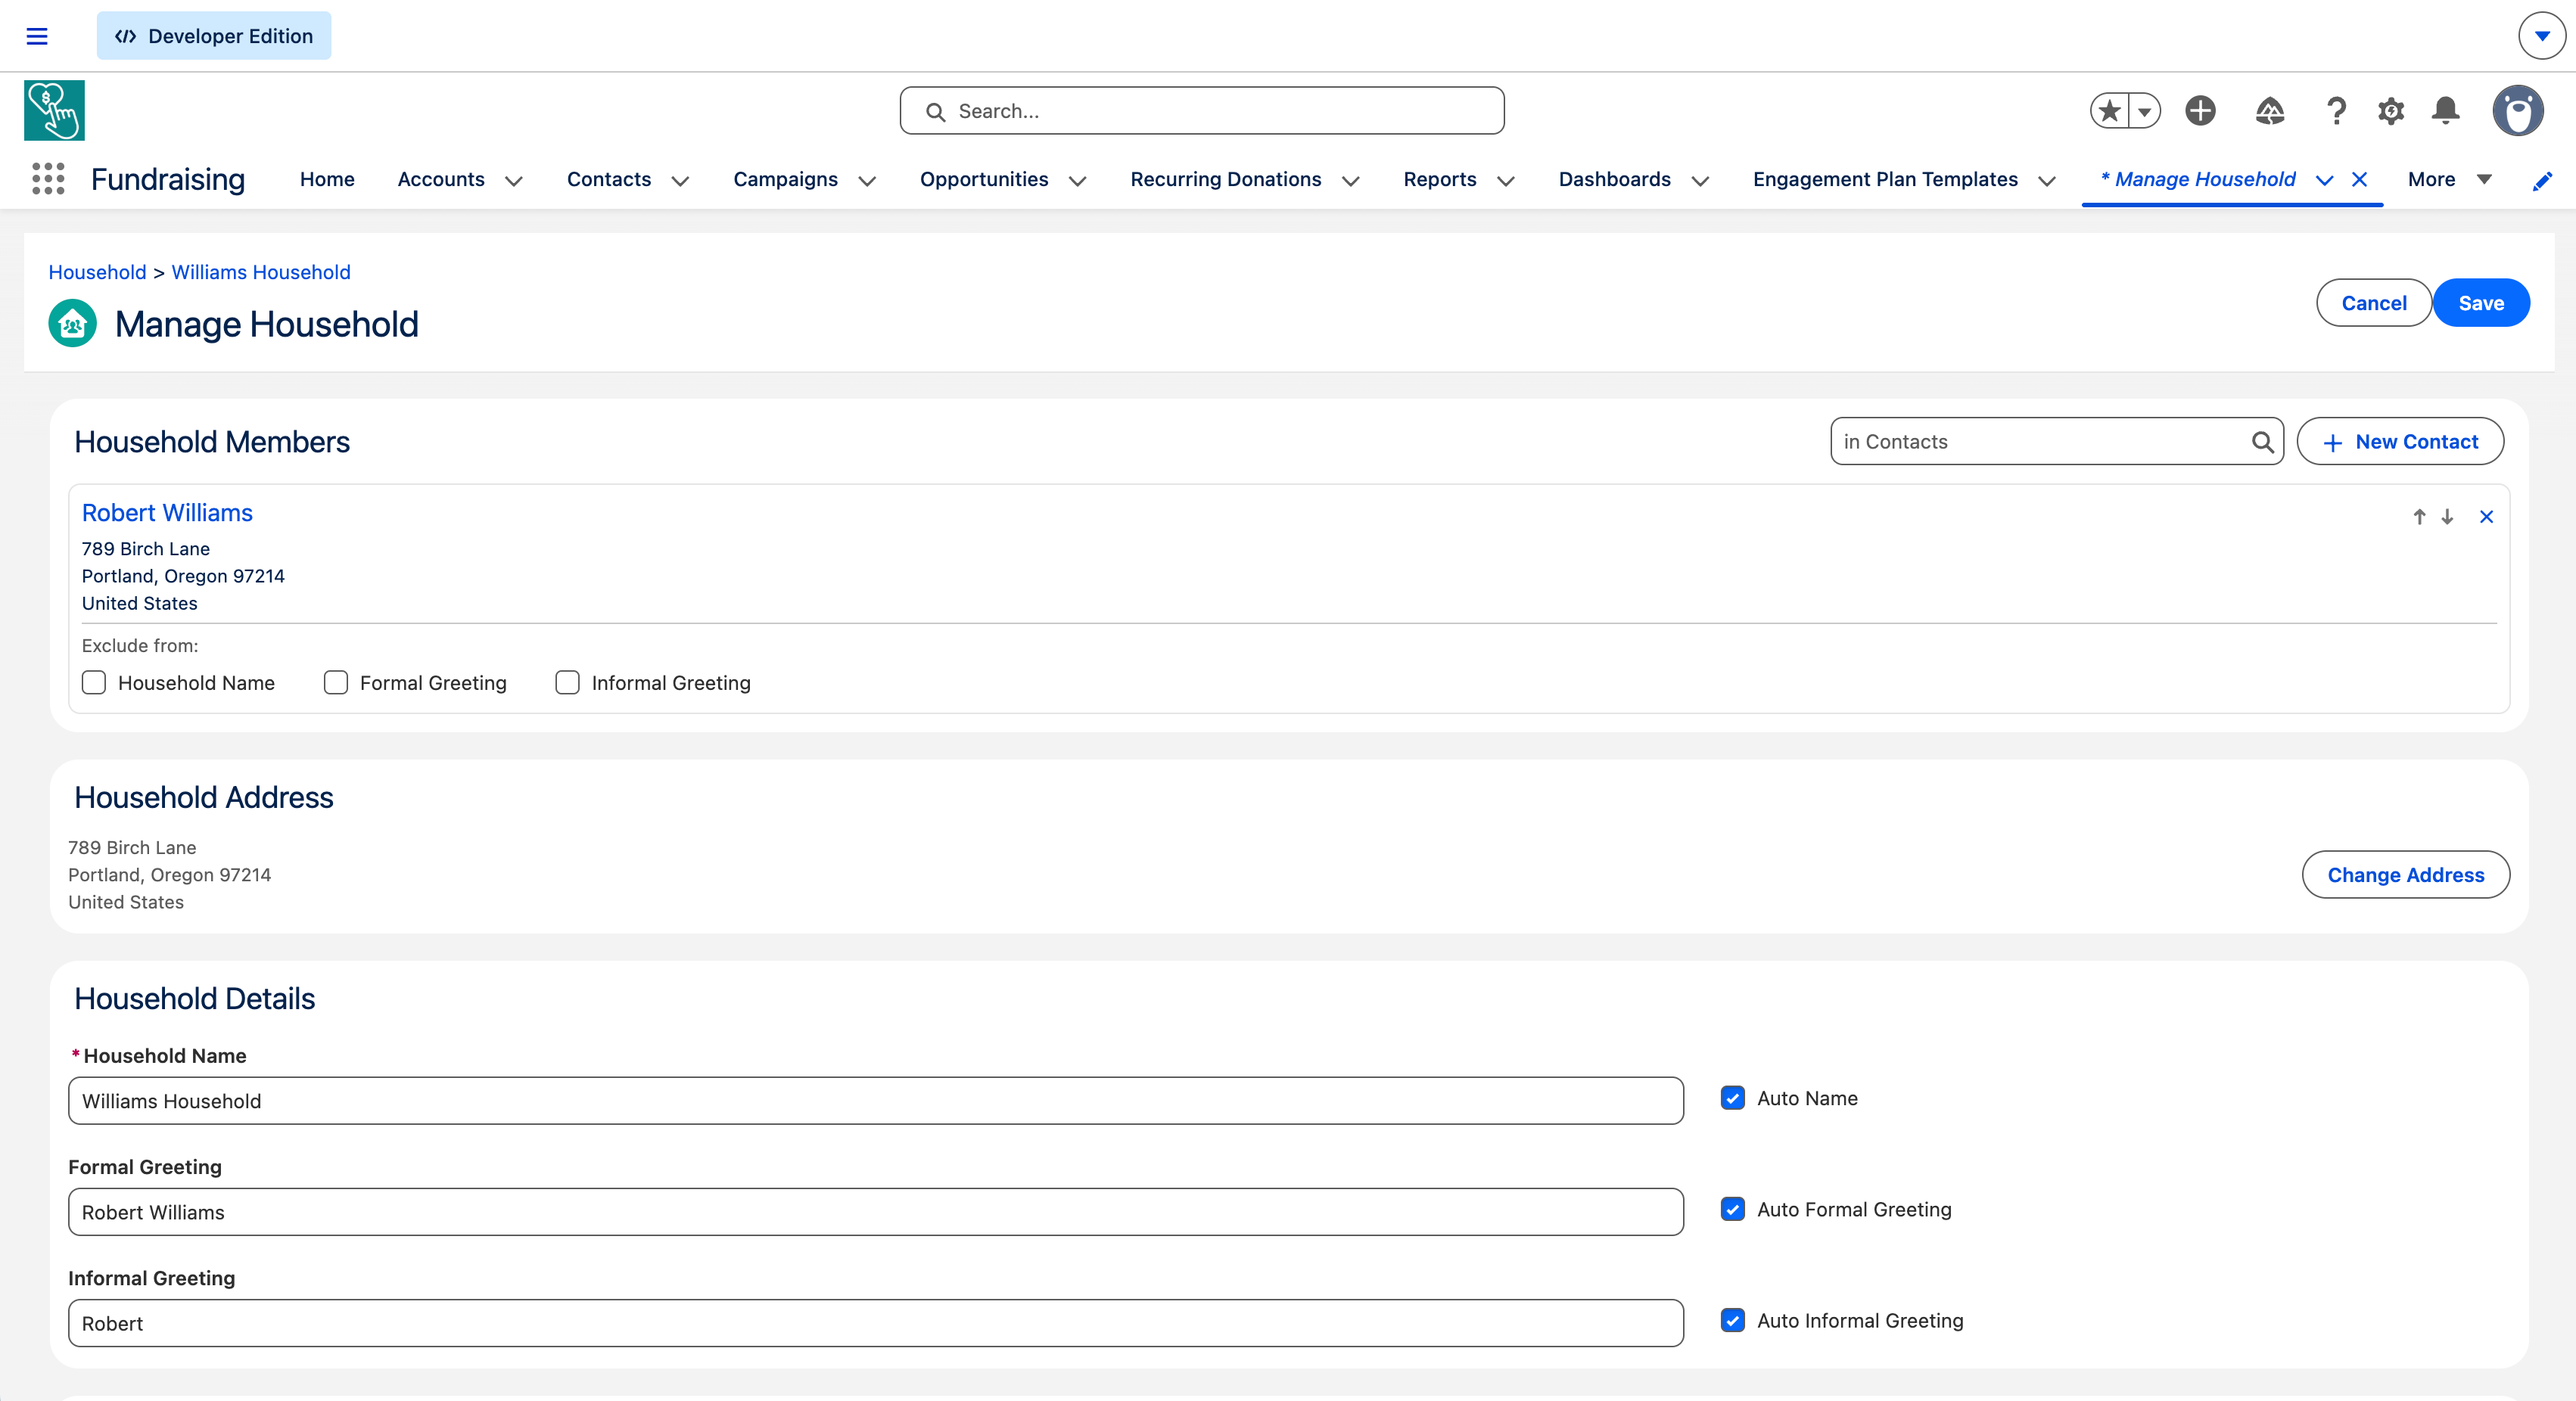2576x1401 pixels.
Task: Open the Robert Williams contact link
Action: point(167,513)
